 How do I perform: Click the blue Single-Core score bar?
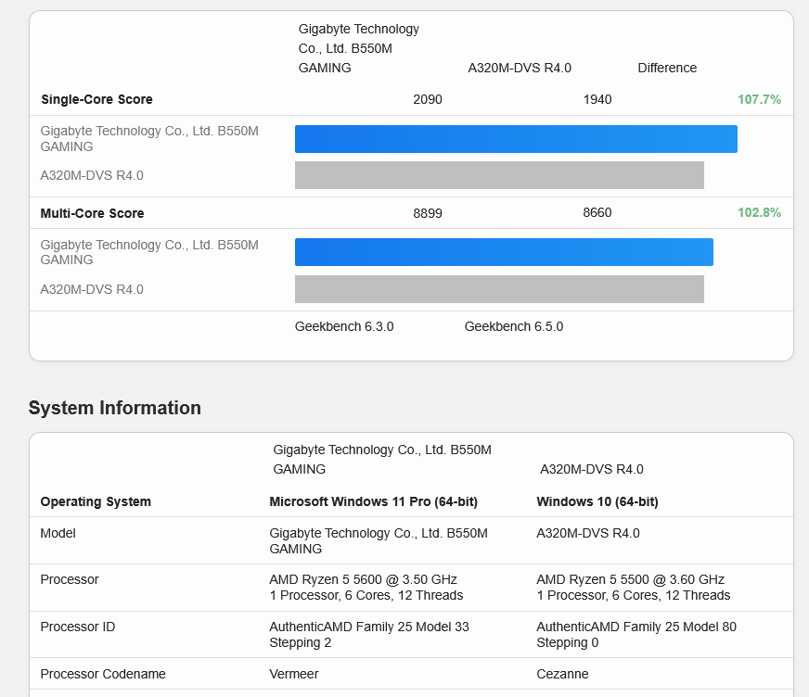click(x=516, y=139)
